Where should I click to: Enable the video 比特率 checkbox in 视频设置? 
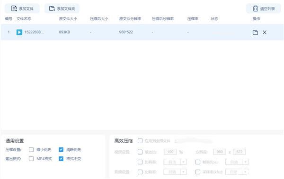point(140,162)
